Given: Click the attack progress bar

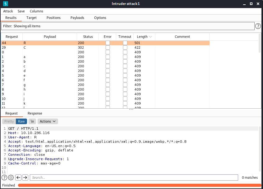Looking at the screenshot, I should pyautogui.click(x=139, y=185).
